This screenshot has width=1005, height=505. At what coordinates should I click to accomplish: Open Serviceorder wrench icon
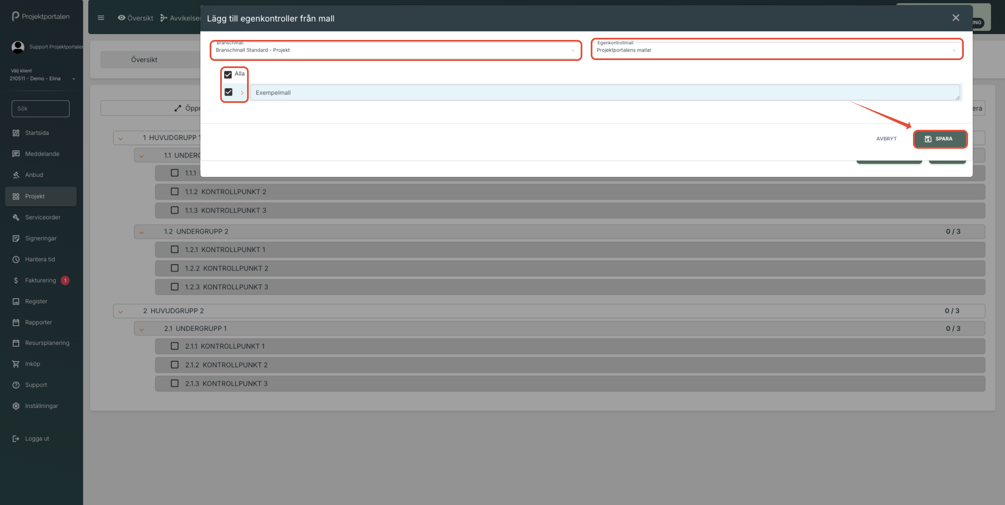(16, 217)
